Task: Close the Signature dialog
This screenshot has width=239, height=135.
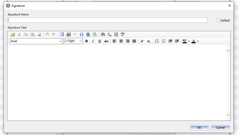Action: [229, 6]
